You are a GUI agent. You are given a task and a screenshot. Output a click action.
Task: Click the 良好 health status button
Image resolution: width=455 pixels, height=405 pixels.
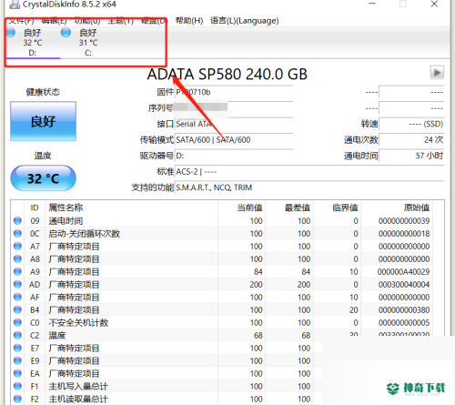click(43, 121)
